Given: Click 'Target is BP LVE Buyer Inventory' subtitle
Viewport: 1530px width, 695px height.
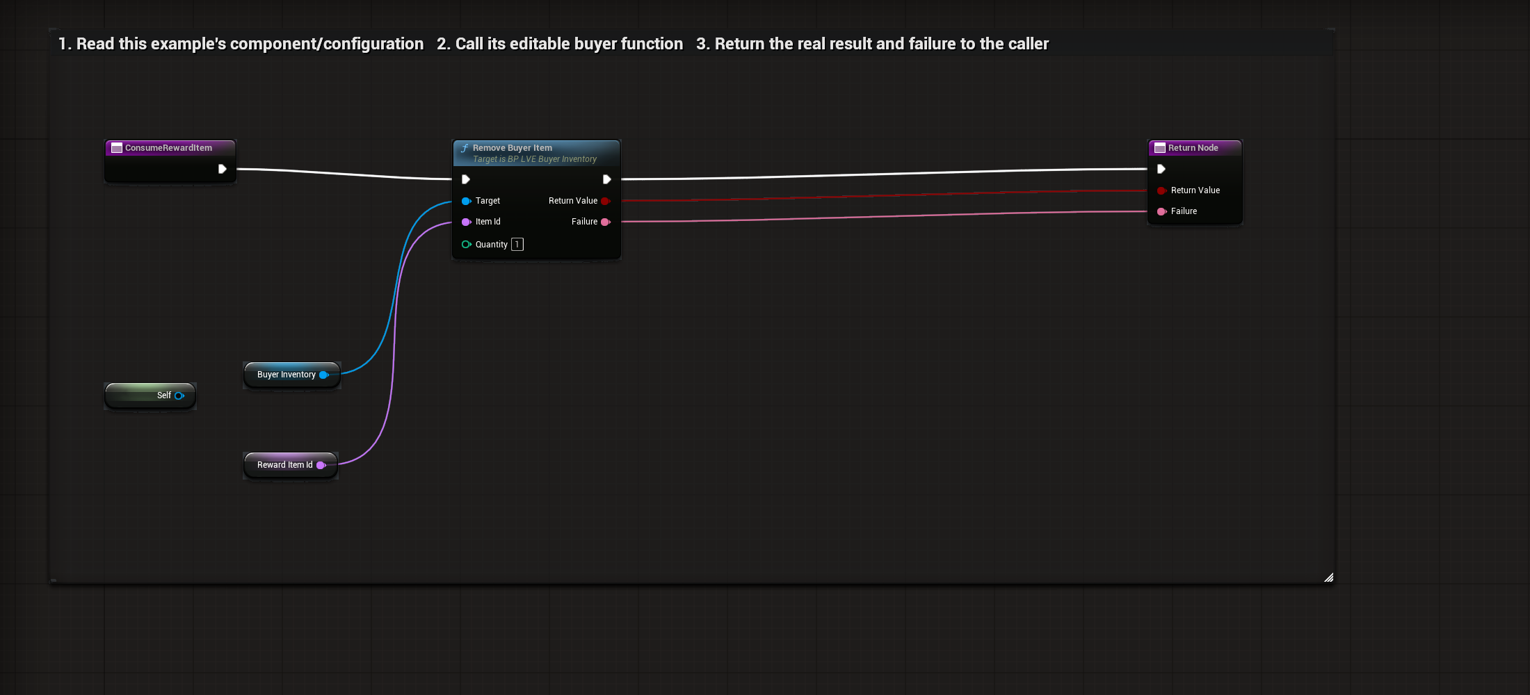Looking at the screenshot, I should point(535,159).
